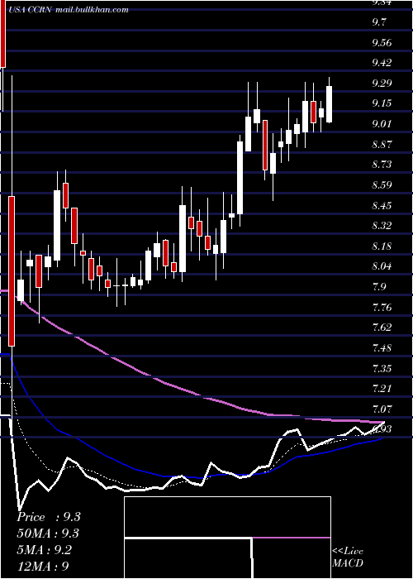Click the 7.07 price axis label
The height and width of the screenshot is (579, 413).
pos(382,409)
